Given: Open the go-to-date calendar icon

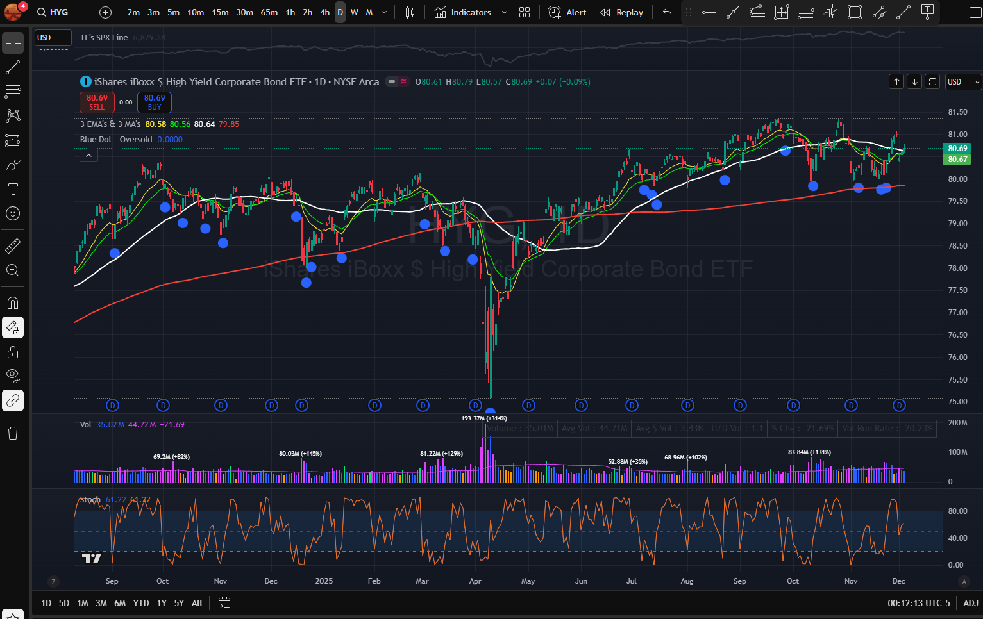Looking at the screenshot, I should coord(224,603).
